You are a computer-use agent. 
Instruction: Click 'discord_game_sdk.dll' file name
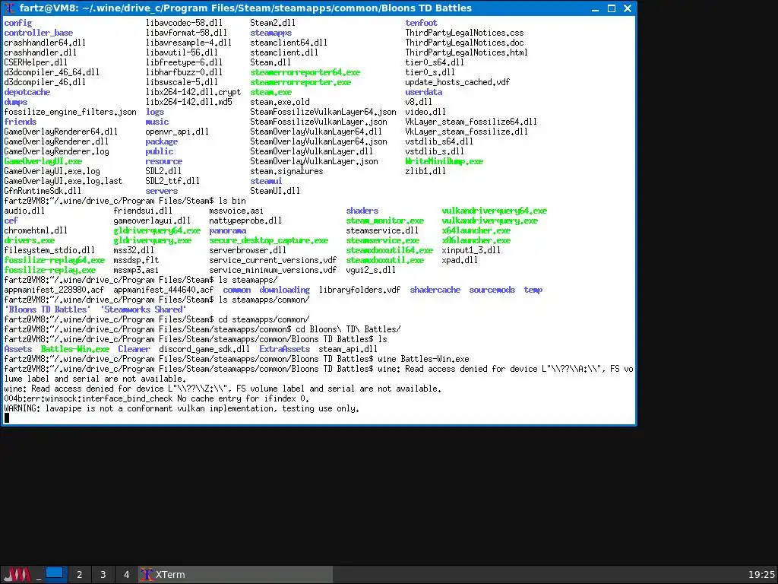(x=204, y=350)
